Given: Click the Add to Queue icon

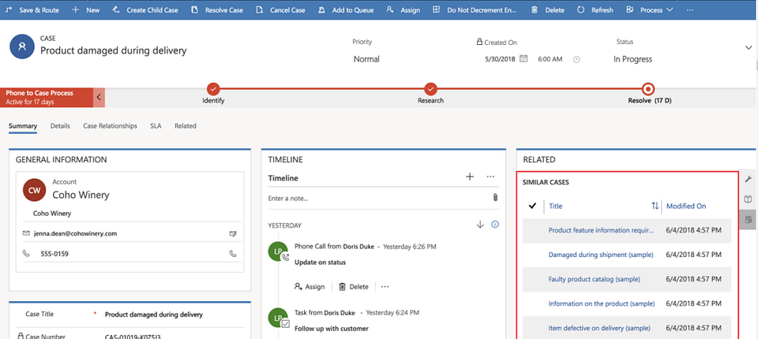Looking at the screenshot, I should 322,9.
